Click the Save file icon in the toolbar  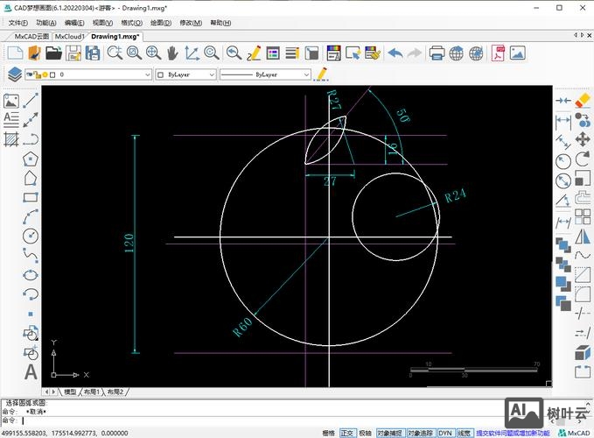pos(73,53)
